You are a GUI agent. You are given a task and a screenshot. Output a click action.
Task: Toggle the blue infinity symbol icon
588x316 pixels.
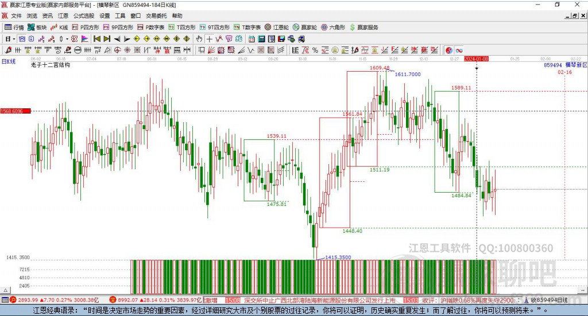459,50
